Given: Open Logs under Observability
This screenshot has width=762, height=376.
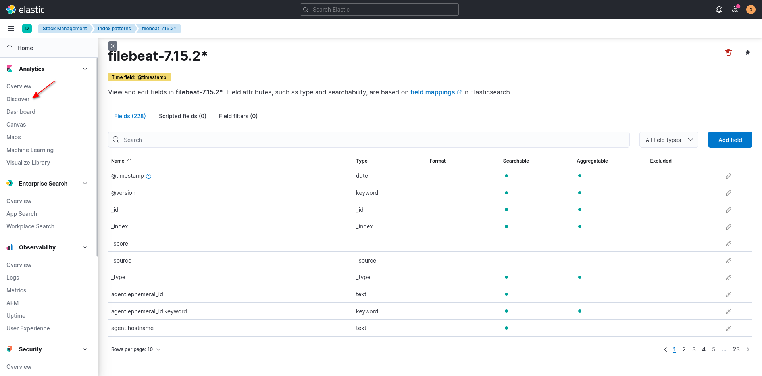Looking at the screenshot, I should coord(13,278).
